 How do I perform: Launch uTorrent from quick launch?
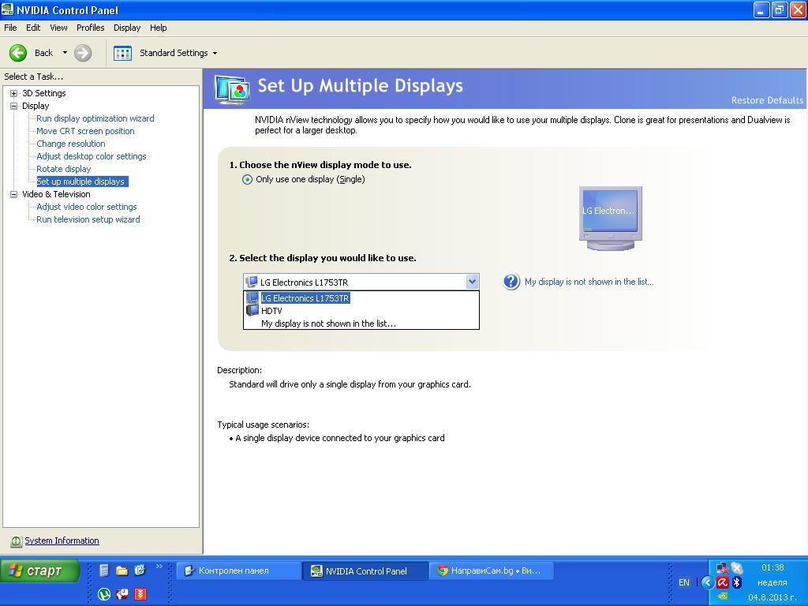point(104,594)
